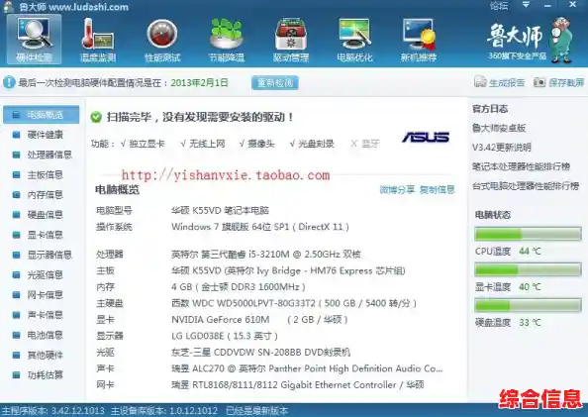Click the 重新检测 re-detect button
588x417 pixels.
[275, 83]
